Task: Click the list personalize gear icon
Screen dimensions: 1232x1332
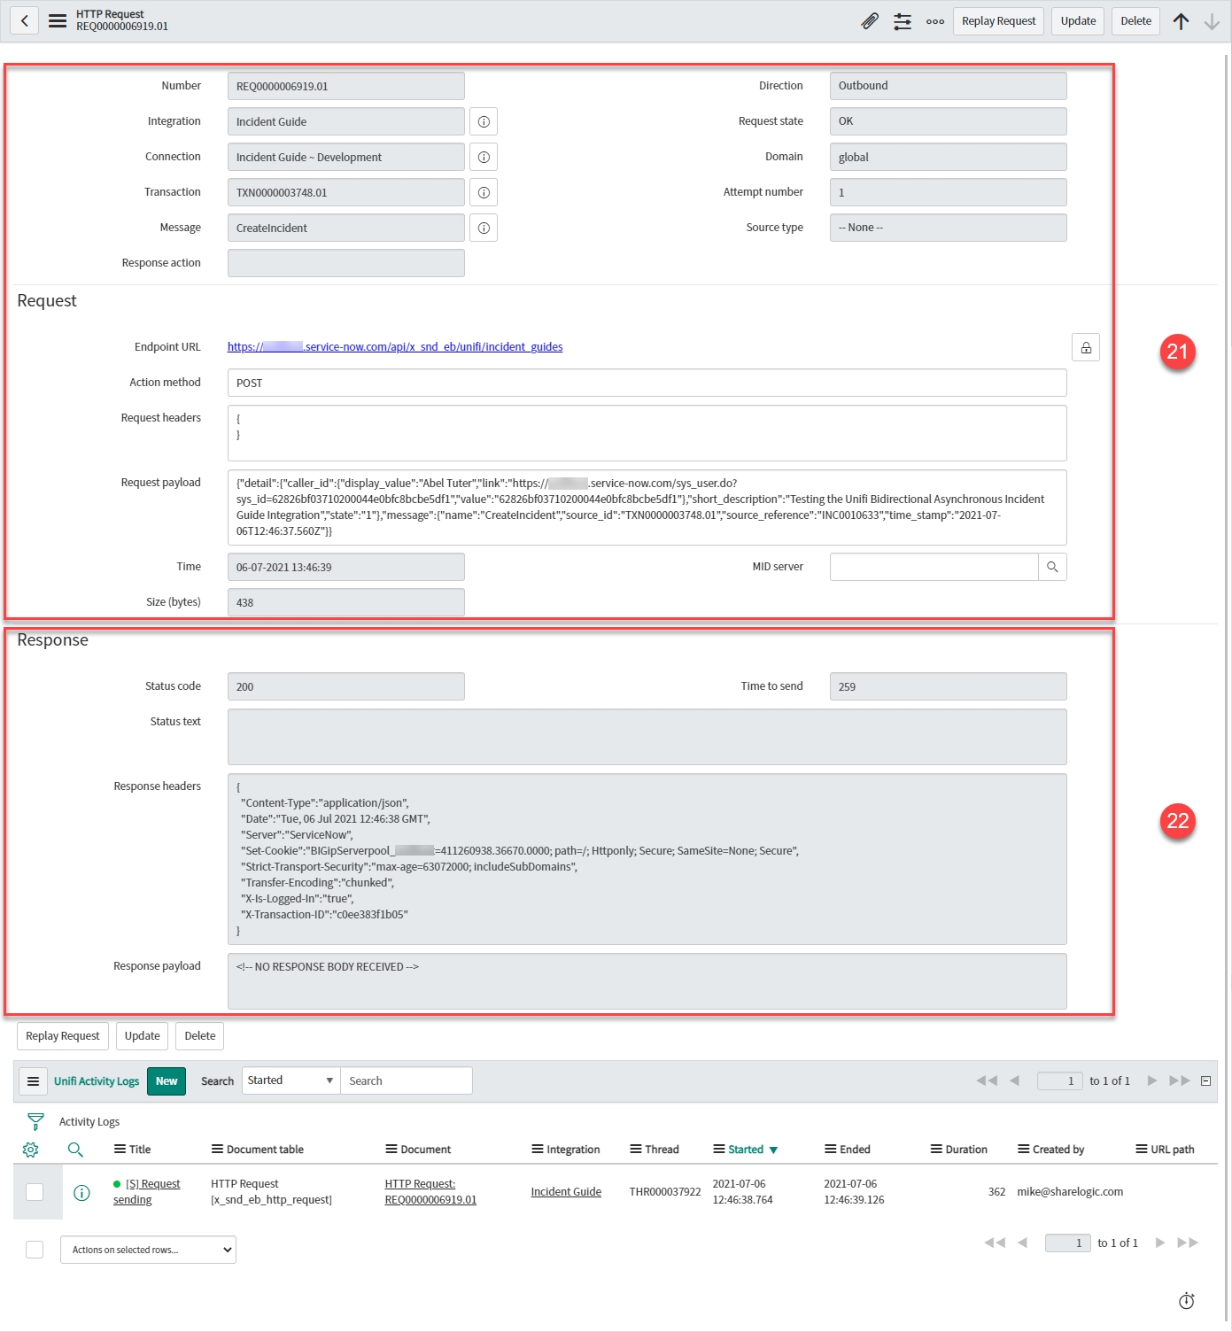Action: (x=31, y=1150)
